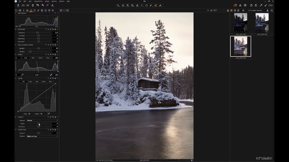Toggle the third viewer mode button
Image resolution: width=289 pixels, height=162 pixels.
pyautogui.click(x=67, y=10)
